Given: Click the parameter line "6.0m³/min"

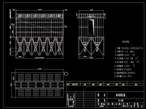Looking at the screenshot, I should coord(123,76).
